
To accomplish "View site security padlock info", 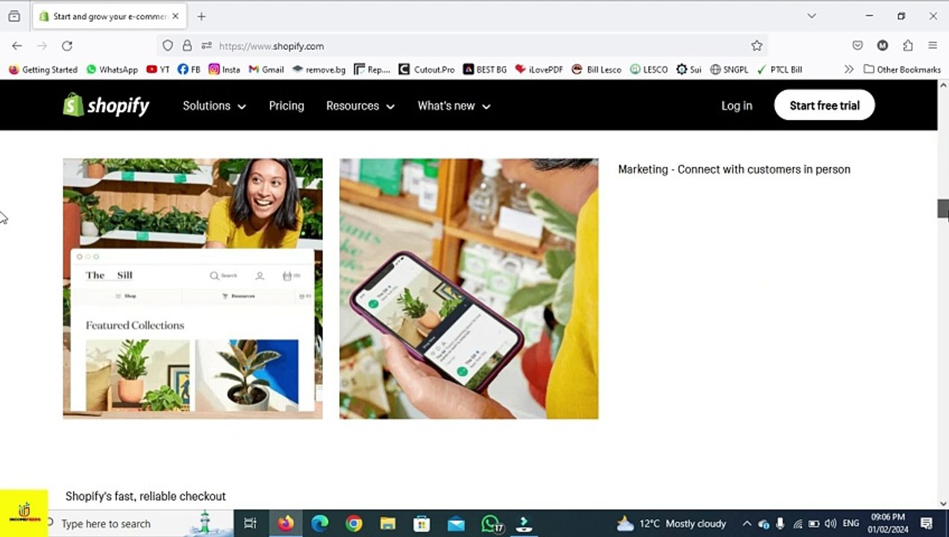I will point(187,45).
